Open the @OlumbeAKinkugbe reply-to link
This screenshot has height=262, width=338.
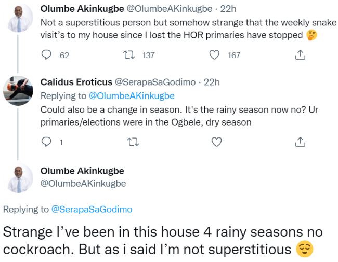tap(132, 96)
